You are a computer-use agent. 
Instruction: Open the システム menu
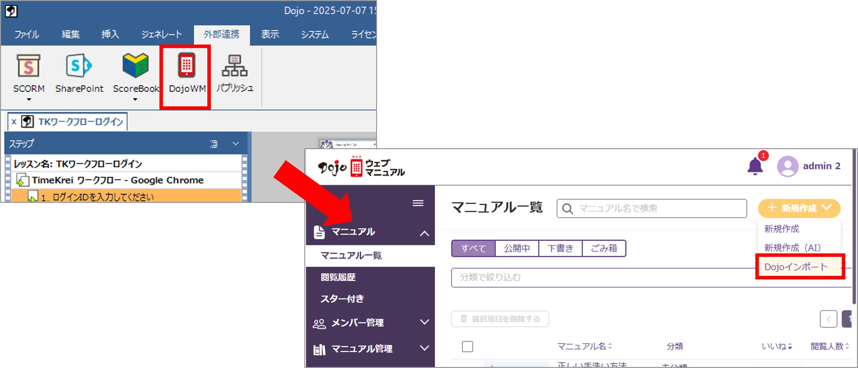pyautogui.click(x=314, y=35)
